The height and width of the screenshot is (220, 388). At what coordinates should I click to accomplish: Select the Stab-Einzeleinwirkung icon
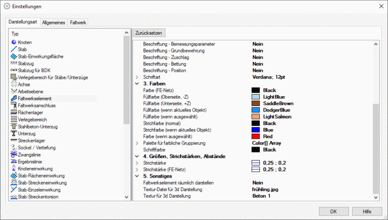14,190
